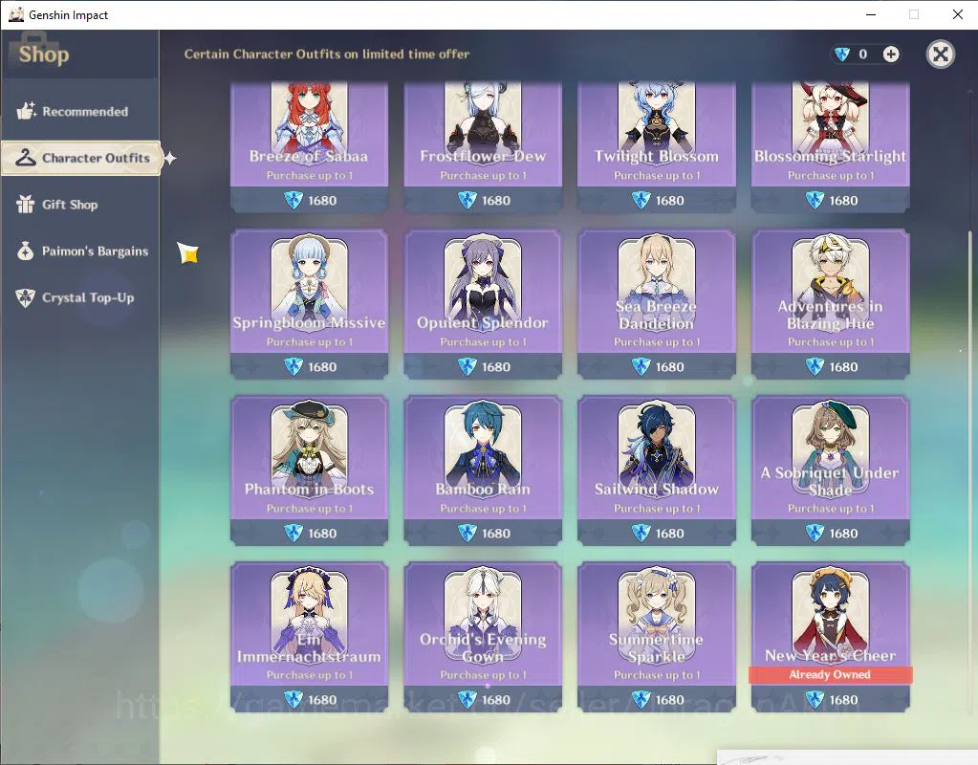Choose Sea Breeze Dandelion outfit

point(657,304)
